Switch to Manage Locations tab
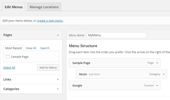 [44, 7]
